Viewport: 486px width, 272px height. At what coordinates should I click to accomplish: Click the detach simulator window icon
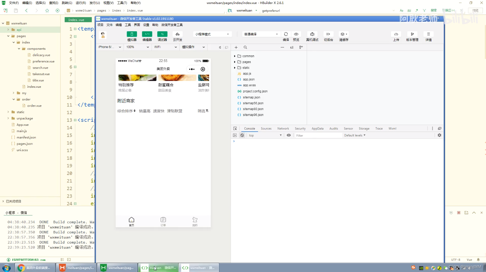pos(226,47)
